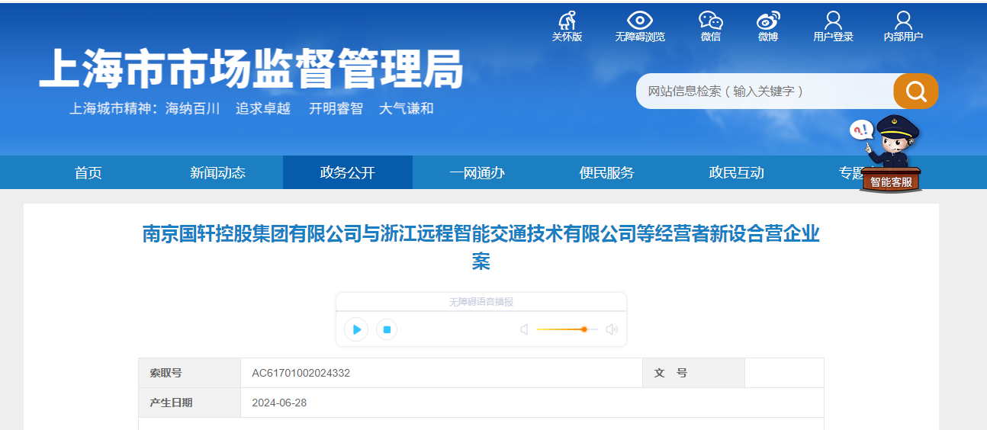This screenshot has height=430, width=987.
Task: Click the loud speaker icon beside slider
Action: [612, 329]
